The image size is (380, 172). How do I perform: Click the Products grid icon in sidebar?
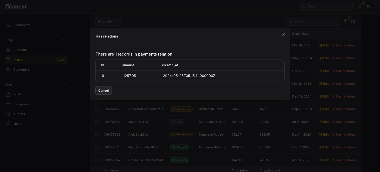[x=8, y=50]
